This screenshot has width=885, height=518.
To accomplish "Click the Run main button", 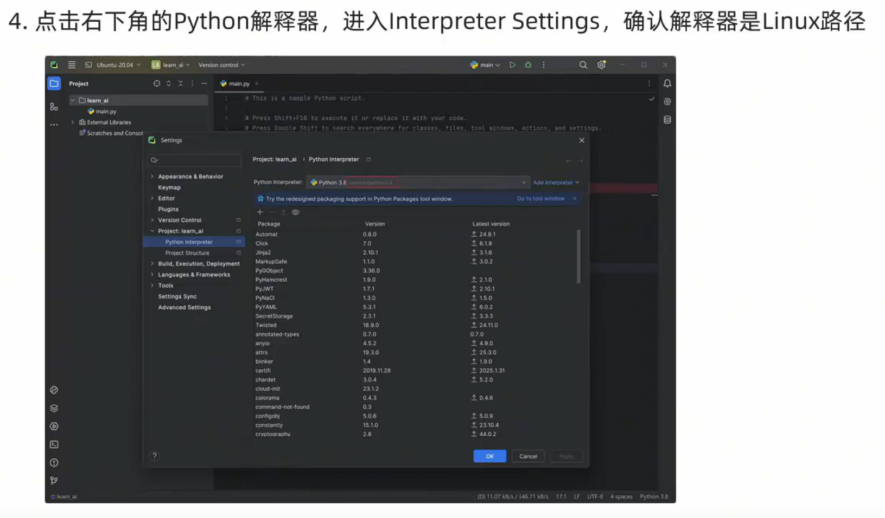I will click(512, 65).
